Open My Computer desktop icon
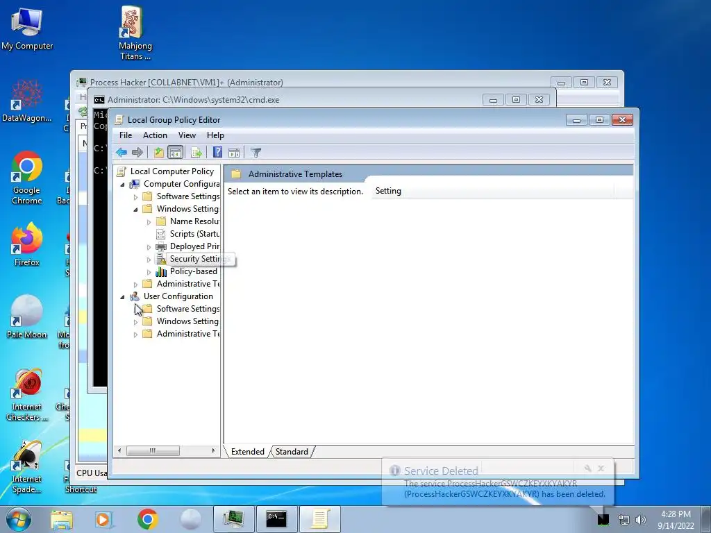Viewport: 711px width, 533px height. click(x=27, y=28)
